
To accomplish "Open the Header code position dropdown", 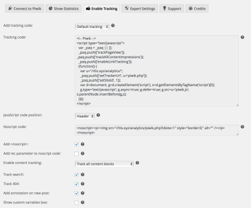I will coord(85,116).
